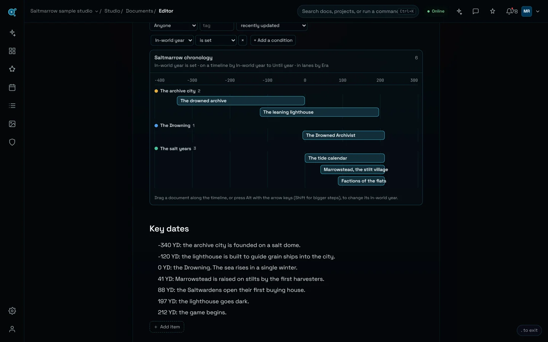Go to Studio breadcrumb
This screenshot has height=342, width=548.
click(112, 11)
